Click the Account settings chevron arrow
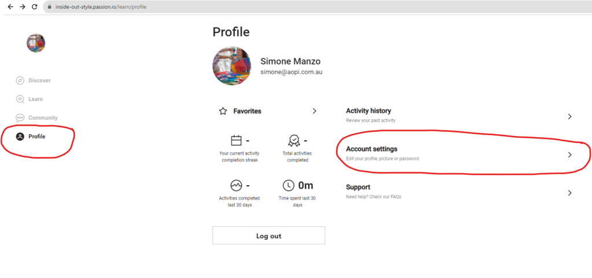The height and width of the screenshot is (278, 592). [569, 155]
